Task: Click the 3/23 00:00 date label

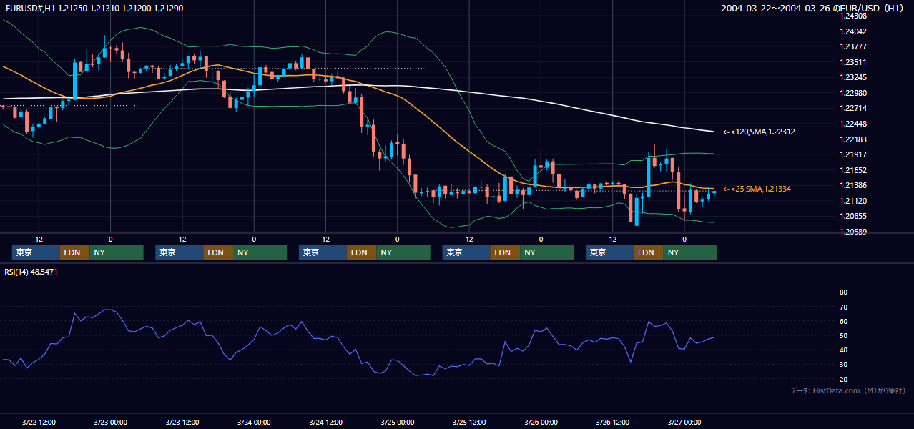Action: (110, 422)
